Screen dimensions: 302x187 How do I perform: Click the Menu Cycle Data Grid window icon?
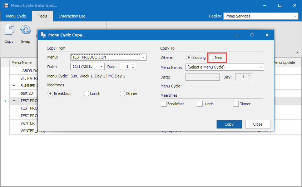tap(6, 5)
